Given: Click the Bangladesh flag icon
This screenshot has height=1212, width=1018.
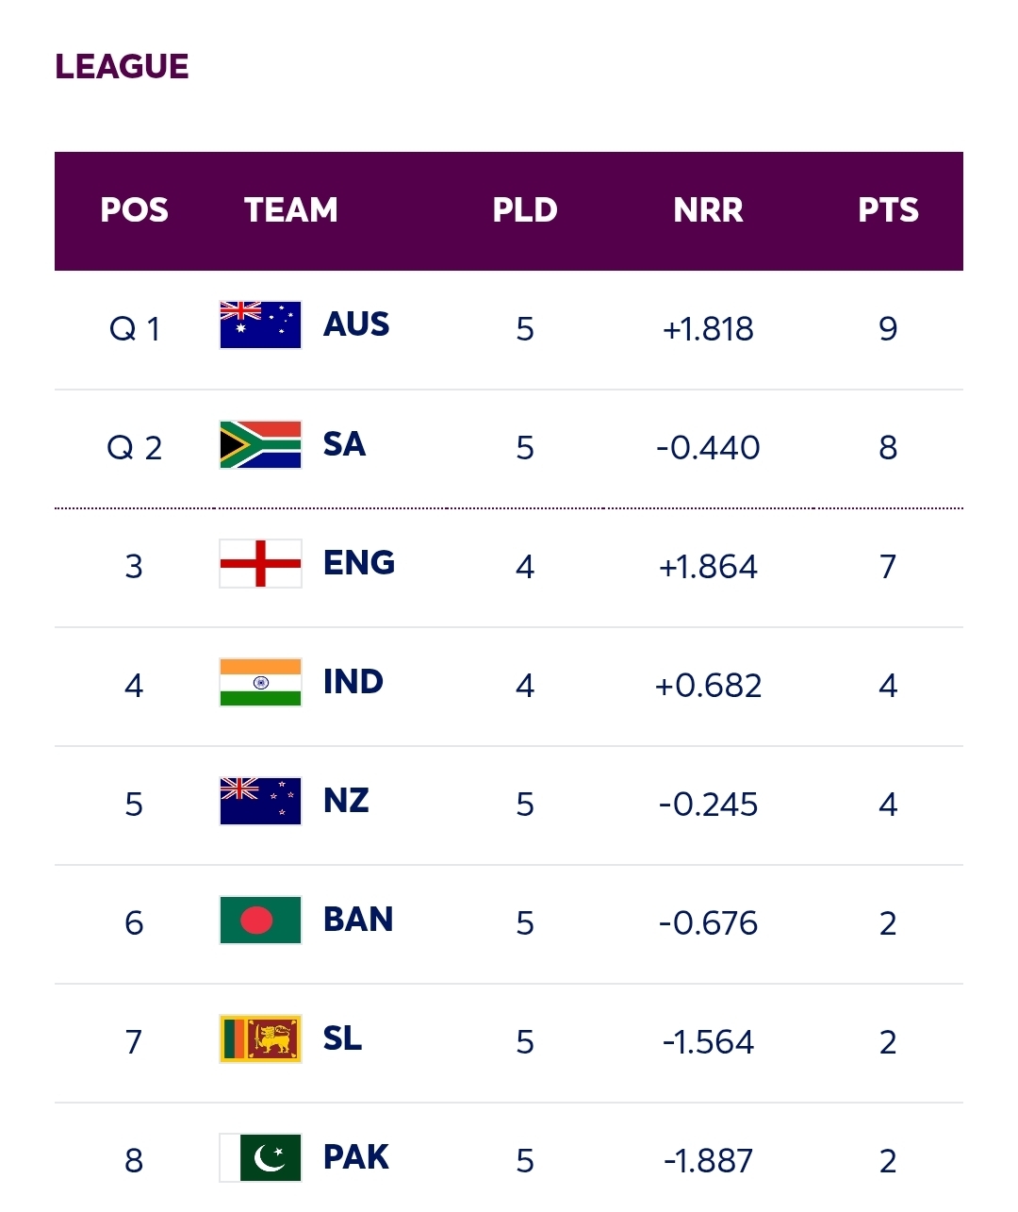Looking at the screenshot, I should point(260,920).
